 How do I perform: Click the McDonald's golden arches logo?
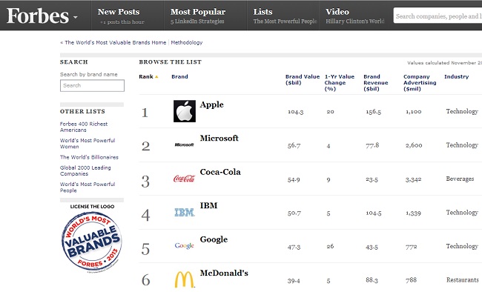click(x=185, y=279)
